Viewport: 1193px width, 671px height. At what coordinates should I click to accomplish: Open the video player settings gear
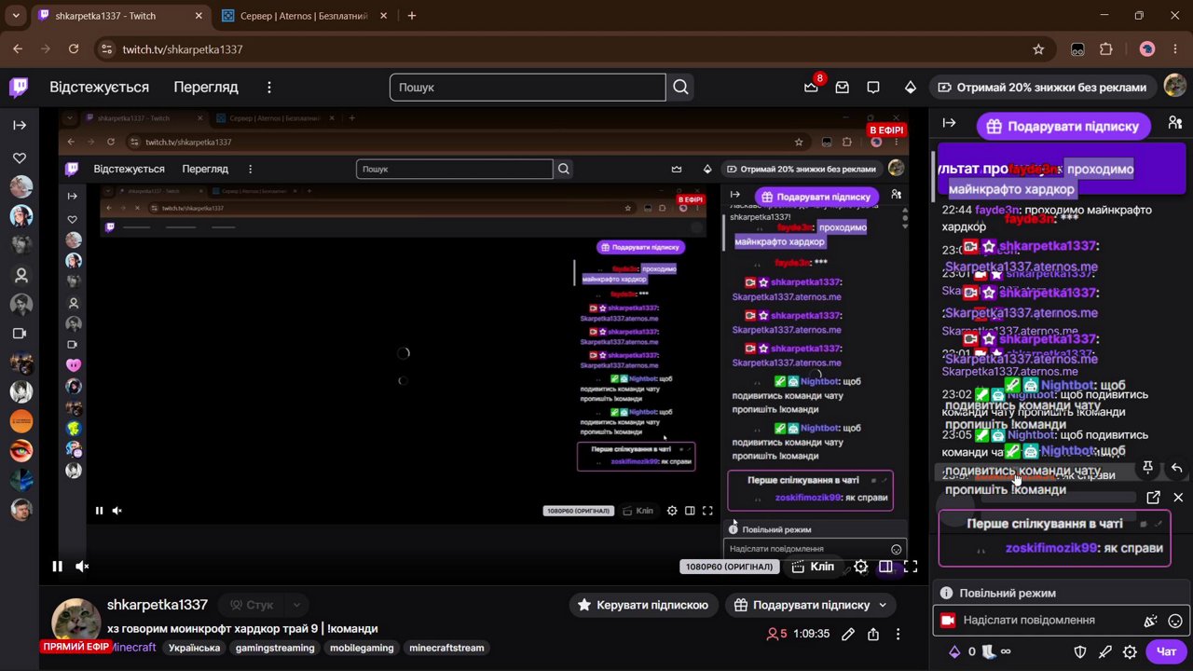pos(861,566)
